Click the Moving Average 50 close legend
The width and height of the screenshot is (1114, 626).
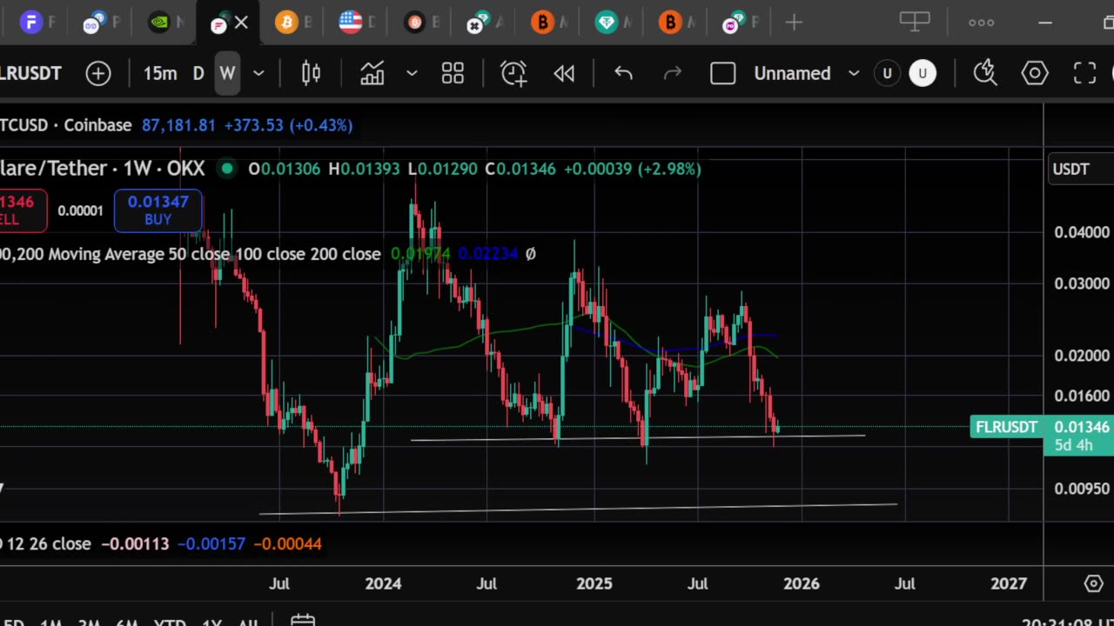tap(191, 254)
